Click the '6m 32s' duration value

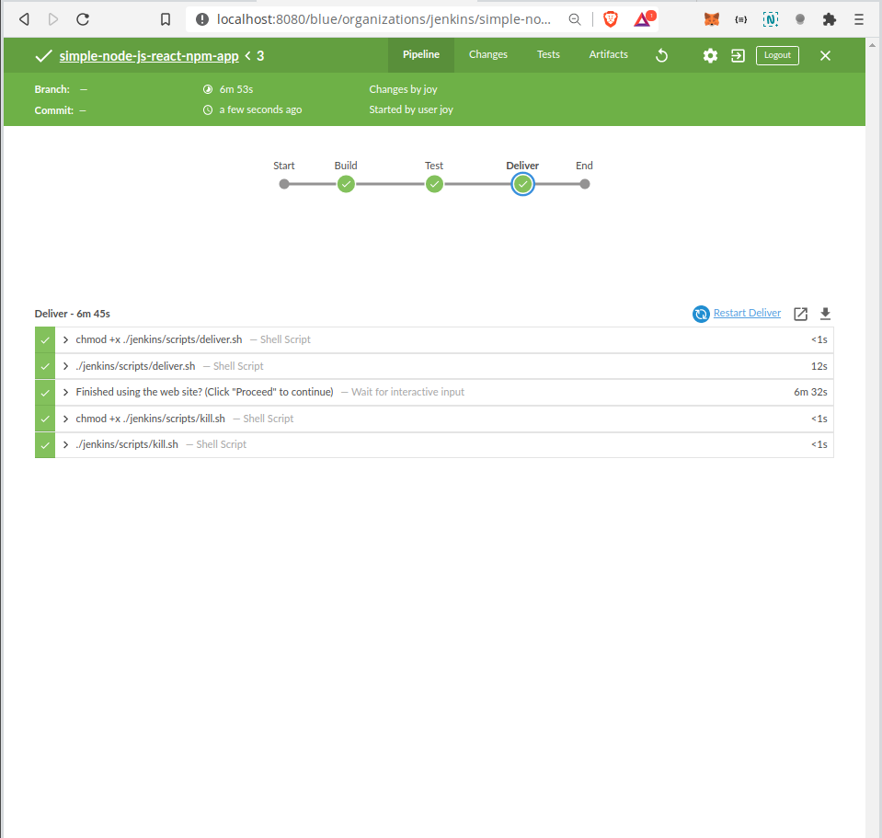pyautogui.click(x=810, y=392)
